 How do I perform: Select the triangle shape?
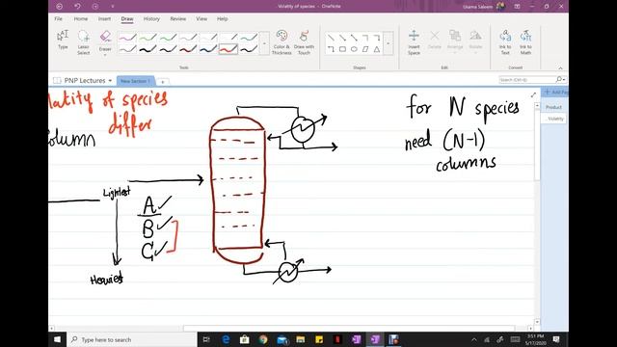pos(377,49)
